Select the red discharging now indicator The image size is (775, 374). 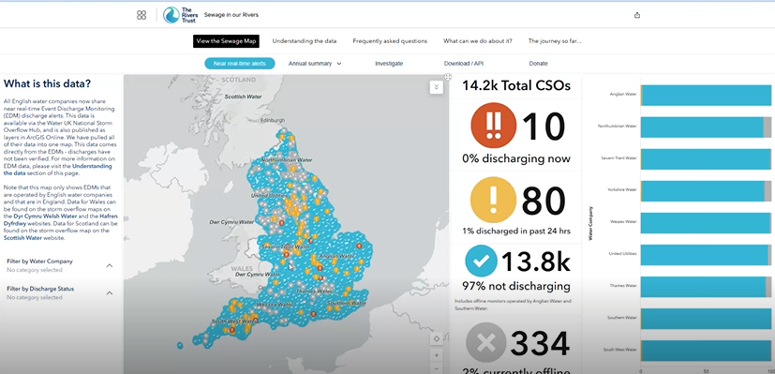tap(493, 125)
